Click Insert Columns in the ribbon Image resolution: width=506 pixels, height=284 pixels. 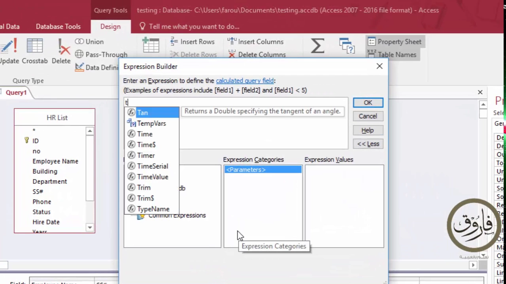click(x=255, y=41)
